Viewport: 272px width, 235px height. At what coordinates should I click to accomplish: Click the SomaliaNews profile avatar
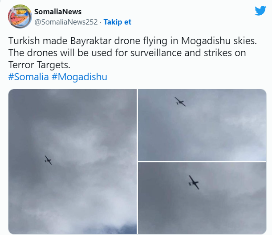coord(20,16)
